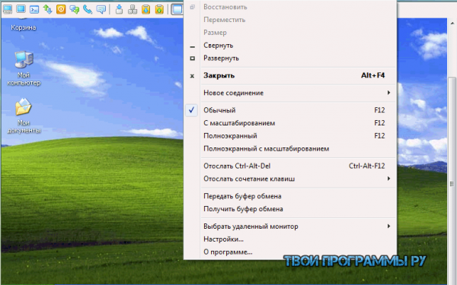The image size is (457, 285).
Task: Switch to С масштабированием view mode
Action: 290,123
